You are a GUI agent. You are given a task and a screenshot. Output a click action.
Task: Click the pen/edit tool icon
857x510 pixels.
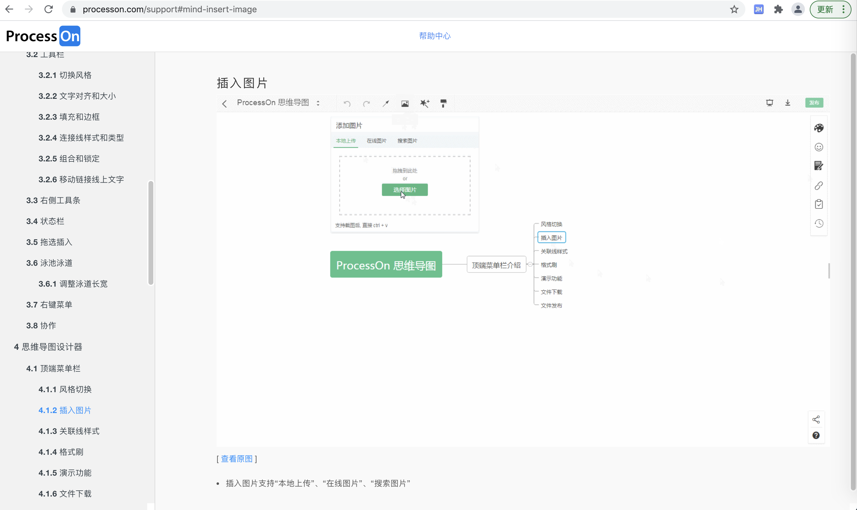pyautogui.click(x=386, y=102)
